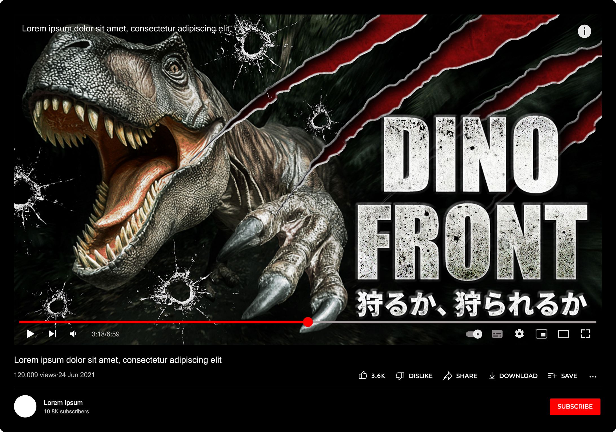Toggle the autoplay switch
This screenshot has width=616, height=432.
tap(474, 334)
